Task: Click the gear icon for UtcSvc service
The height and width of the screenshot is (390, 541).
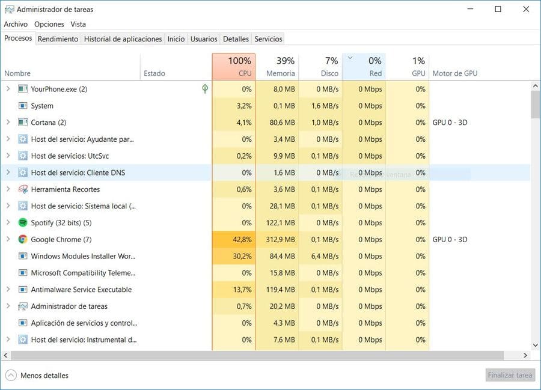Action: pyautogui.click(x=23, y=156)
